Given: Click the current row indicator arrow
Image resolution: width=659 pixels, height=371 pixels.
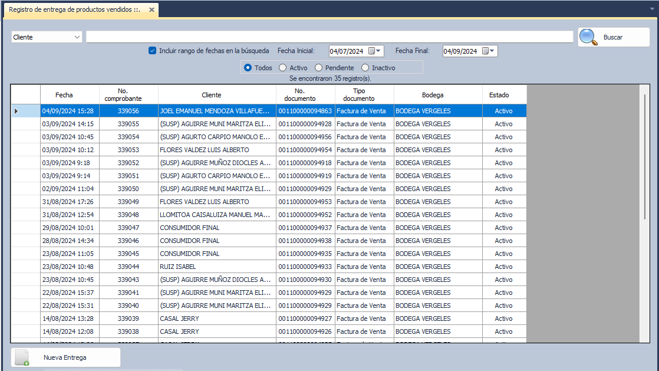Looking at the screenshot, I should pos(16,111).
